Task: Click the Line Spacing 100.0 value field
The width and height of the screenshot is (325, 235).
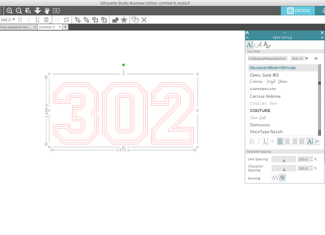Action: point(304,159)
